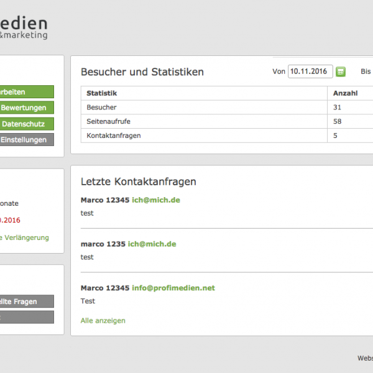Image resolution: width=373 pixels, height=373 pixels.
Task: Click the 'Letzte Kontaktanfragen' heading
Action: [139, 182]
